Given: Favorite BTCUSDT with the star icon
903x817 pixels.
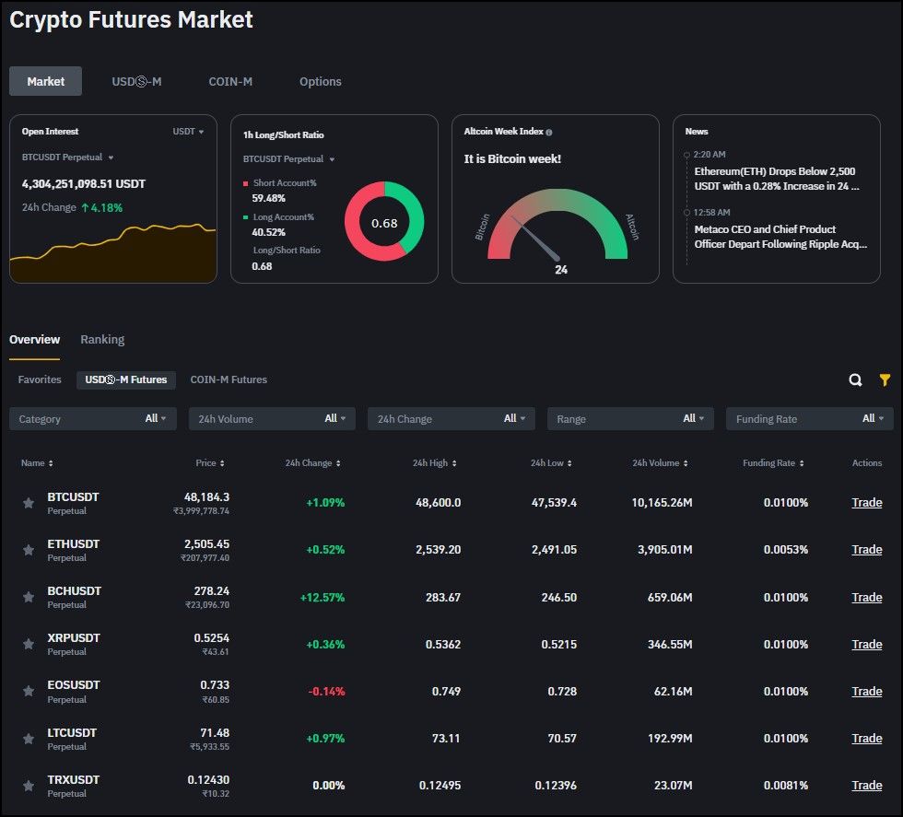Looking at the screenshot, I should 29,503.
